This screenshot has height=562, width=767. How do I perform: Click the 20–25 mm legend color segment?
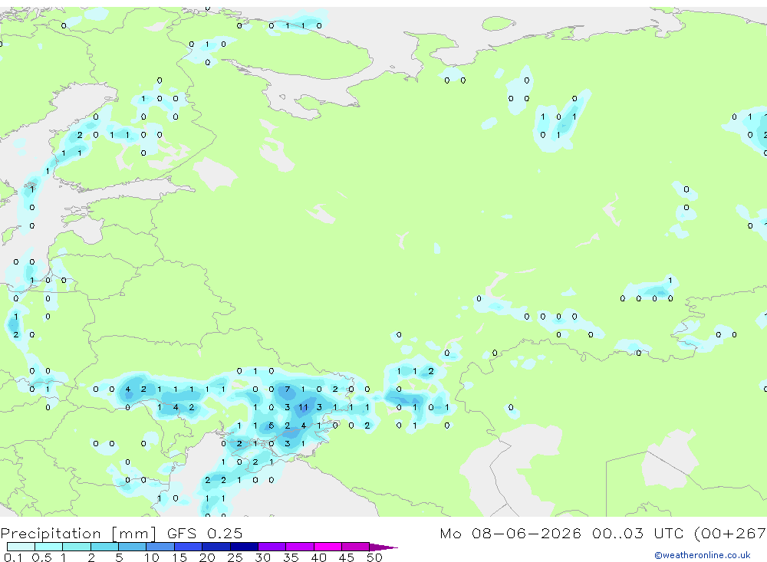(x=216, y=547)
